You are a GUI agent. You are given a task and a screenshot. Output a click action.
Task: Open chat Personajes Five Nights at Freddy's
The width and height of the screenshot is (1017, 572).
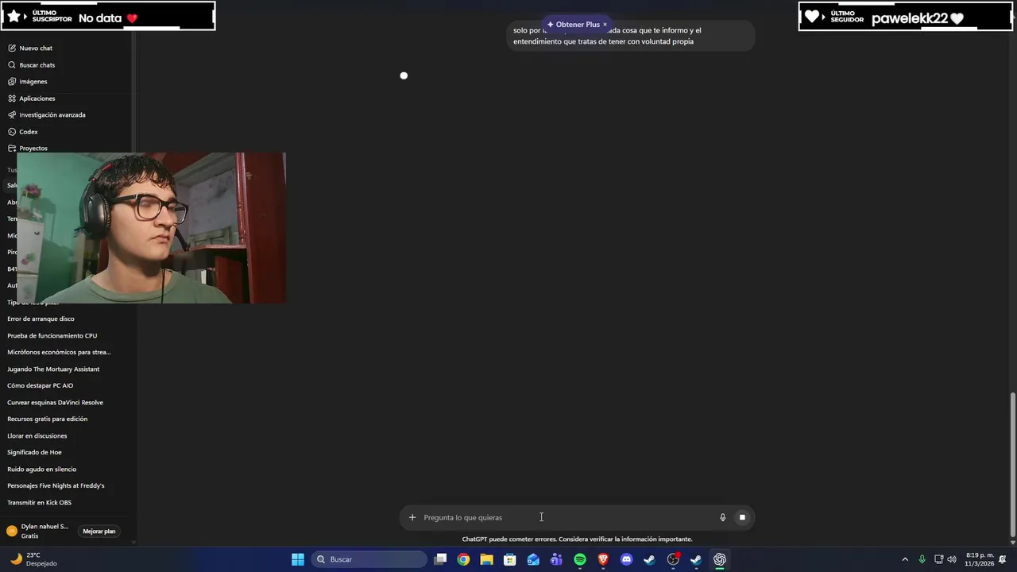point(56,486)
